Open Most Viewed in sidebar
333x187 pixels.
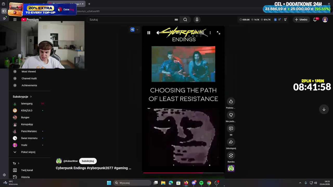tap(29, 71)
